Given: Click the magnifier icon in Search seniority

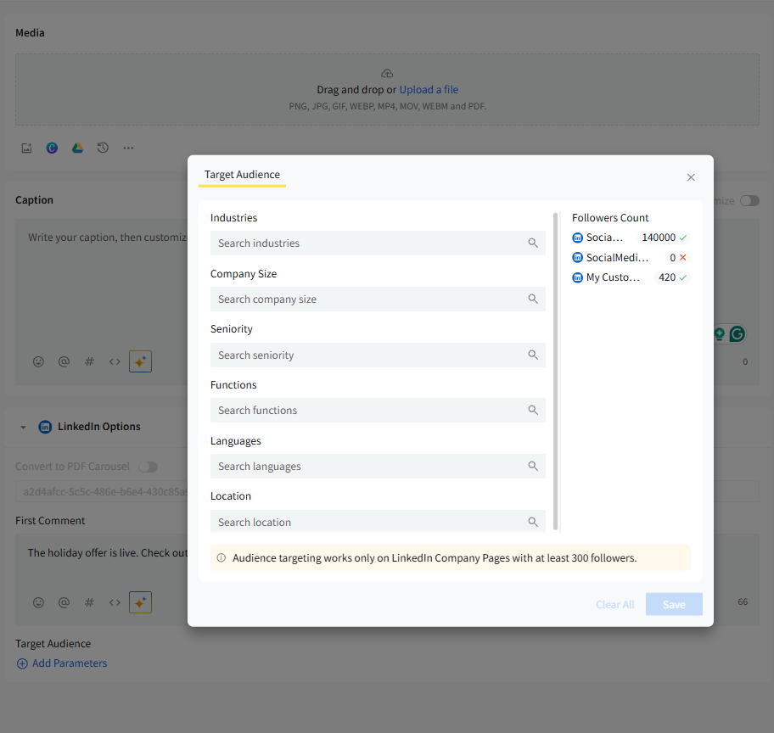Looking at the screenshot, I should (x=533, y=355).
